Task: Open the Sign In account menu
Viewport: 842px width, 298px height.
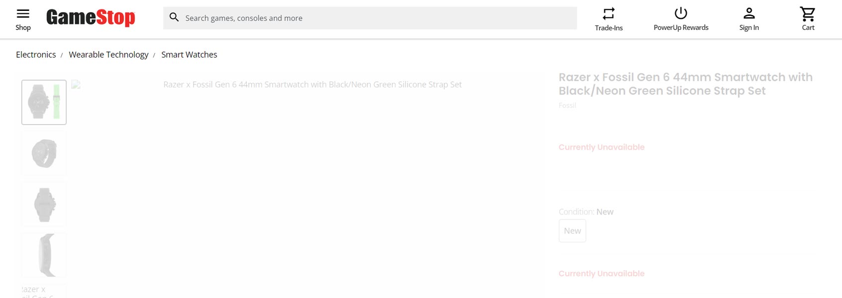Action: [749, 19]
